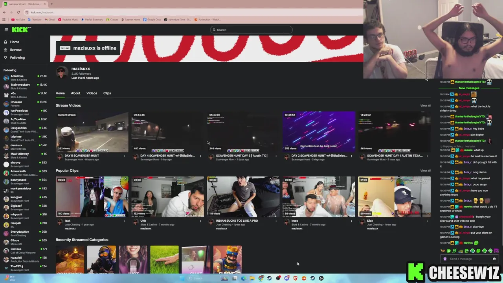This screenshot has height=283, width=503.
Task: Open the Clash Royale category card
Action: tap(228, 259)
